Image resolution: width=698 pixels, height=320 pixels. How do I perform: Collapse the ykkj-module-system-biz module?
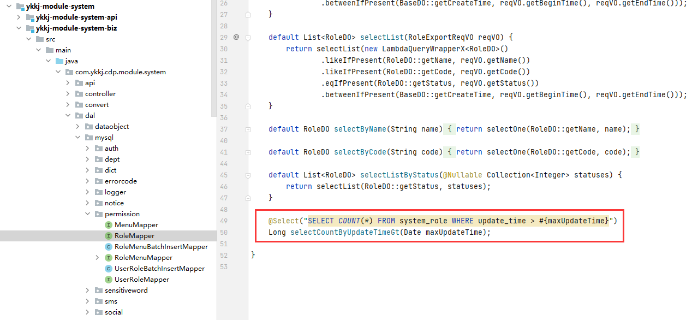pos(19,28)
